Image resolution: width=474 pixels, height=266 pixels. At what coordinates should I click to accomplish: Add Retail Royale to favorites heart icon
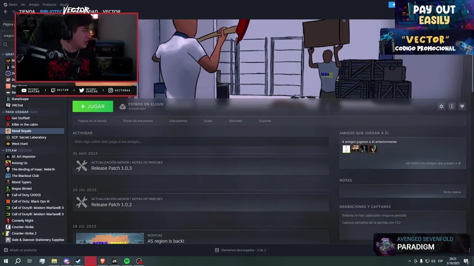coord(462,106)
